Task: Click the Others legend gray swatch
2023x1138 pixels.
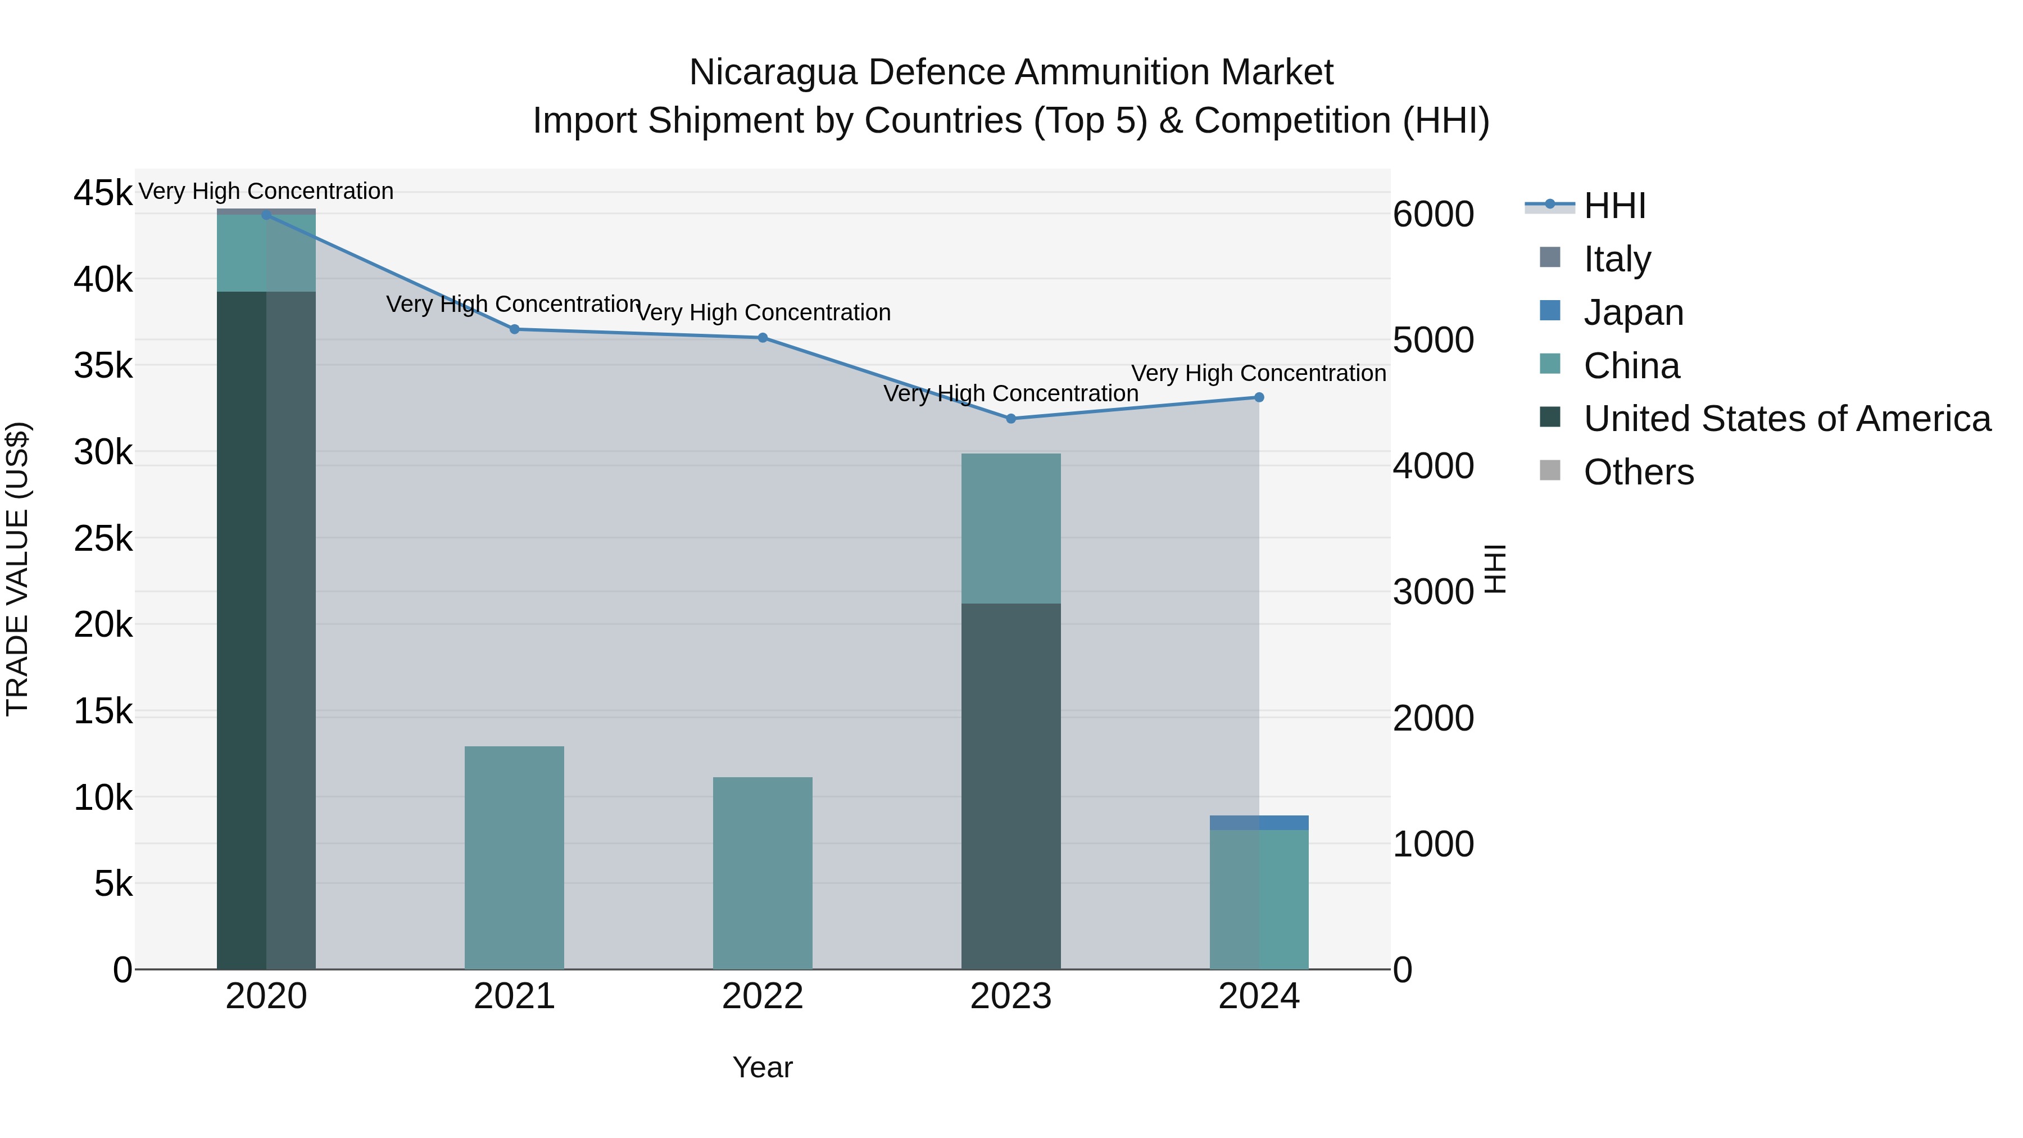Action: pyautogui.click(x=1550, y=470)
